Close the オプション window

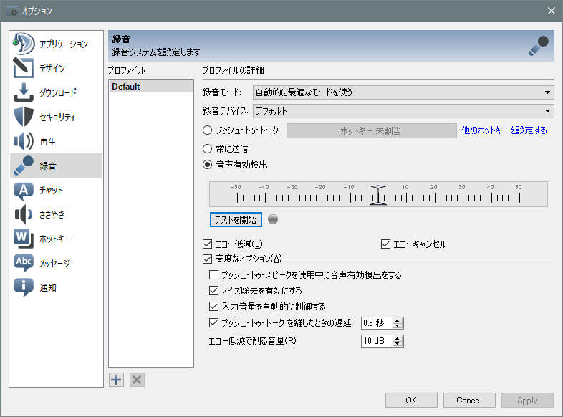pyautogui.click(x=552, y=11)
